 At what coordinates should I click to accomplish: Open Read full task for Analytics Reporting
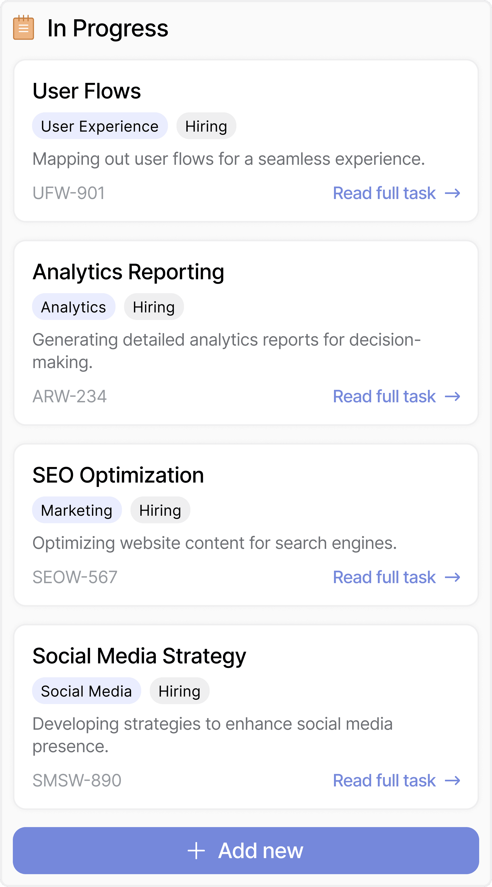point(384,396)
